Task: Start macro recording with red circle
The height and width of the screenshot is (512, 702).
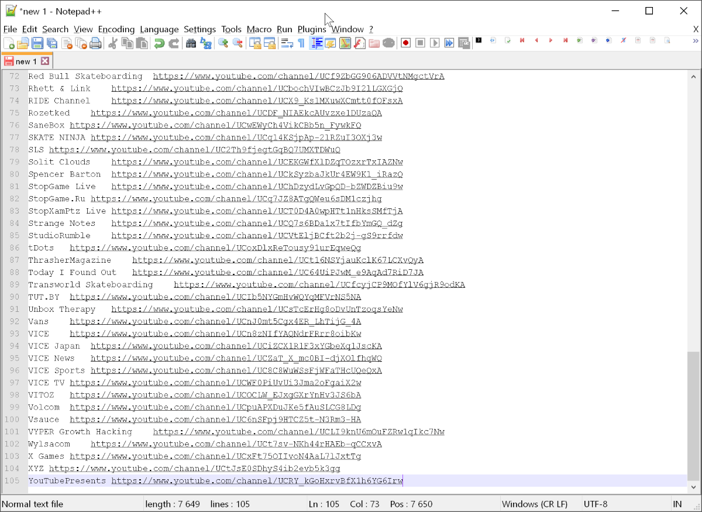Action: point(405,43)
